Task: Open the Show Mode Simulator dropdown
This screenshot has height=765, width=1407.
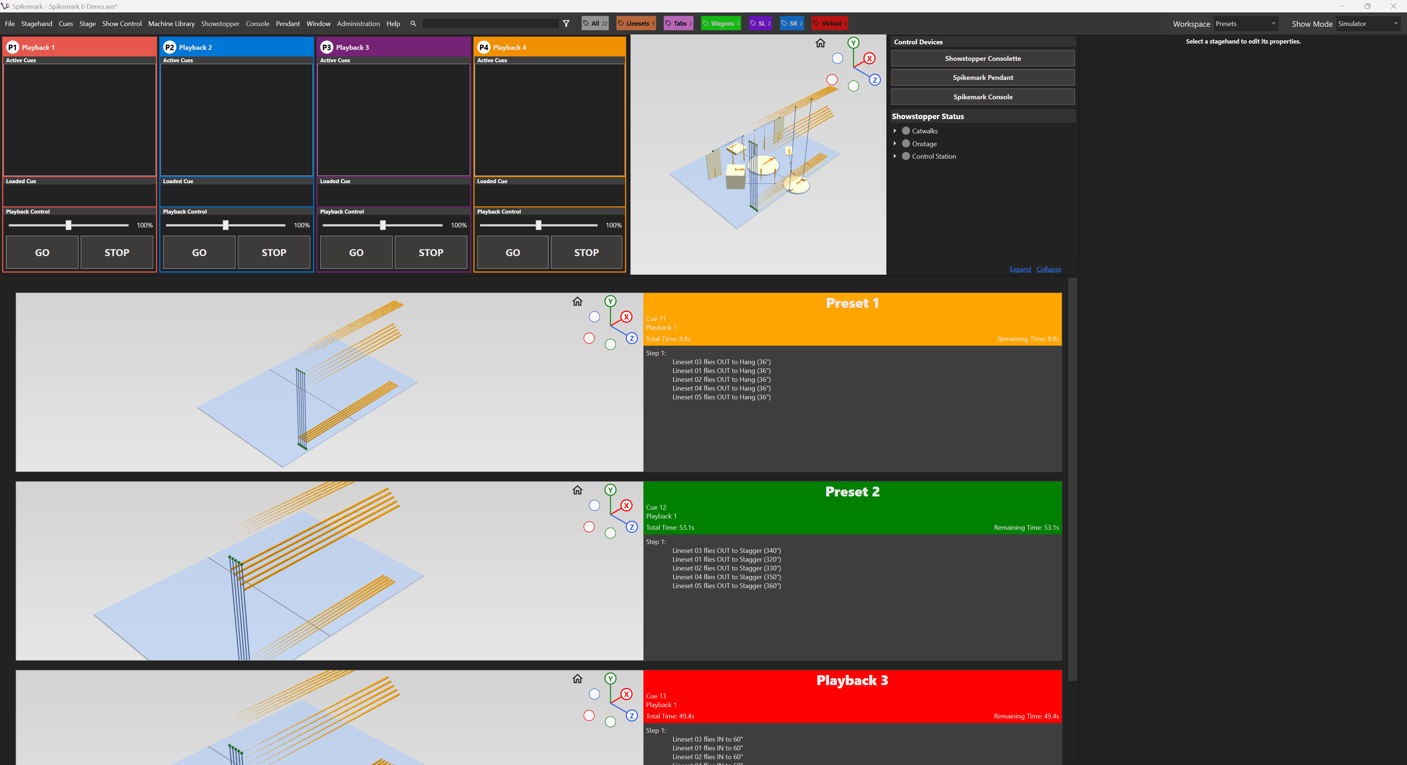Action: click(x=1368, y=23)
